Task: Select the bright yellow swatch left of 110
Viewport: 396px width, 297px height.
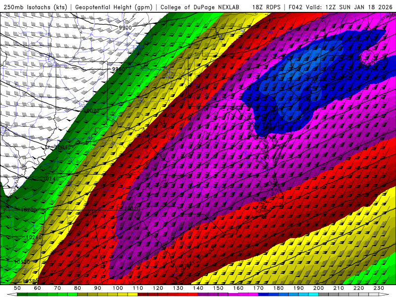Action: click(x=133, y=295)
